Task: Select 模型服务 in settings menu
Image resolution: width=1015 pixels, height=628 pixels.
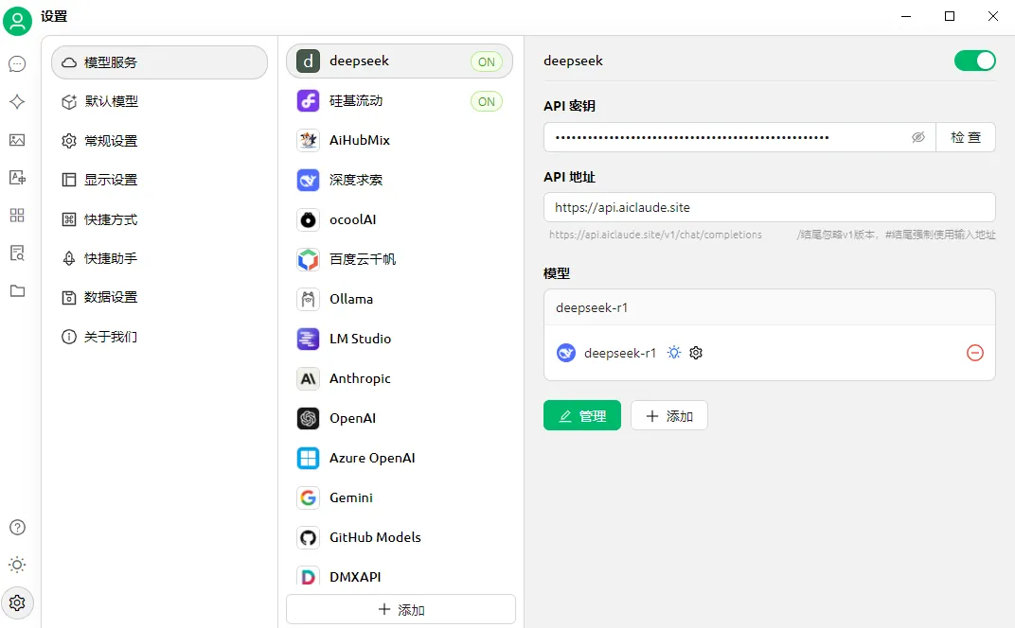Action: click(x=159, y=62)
